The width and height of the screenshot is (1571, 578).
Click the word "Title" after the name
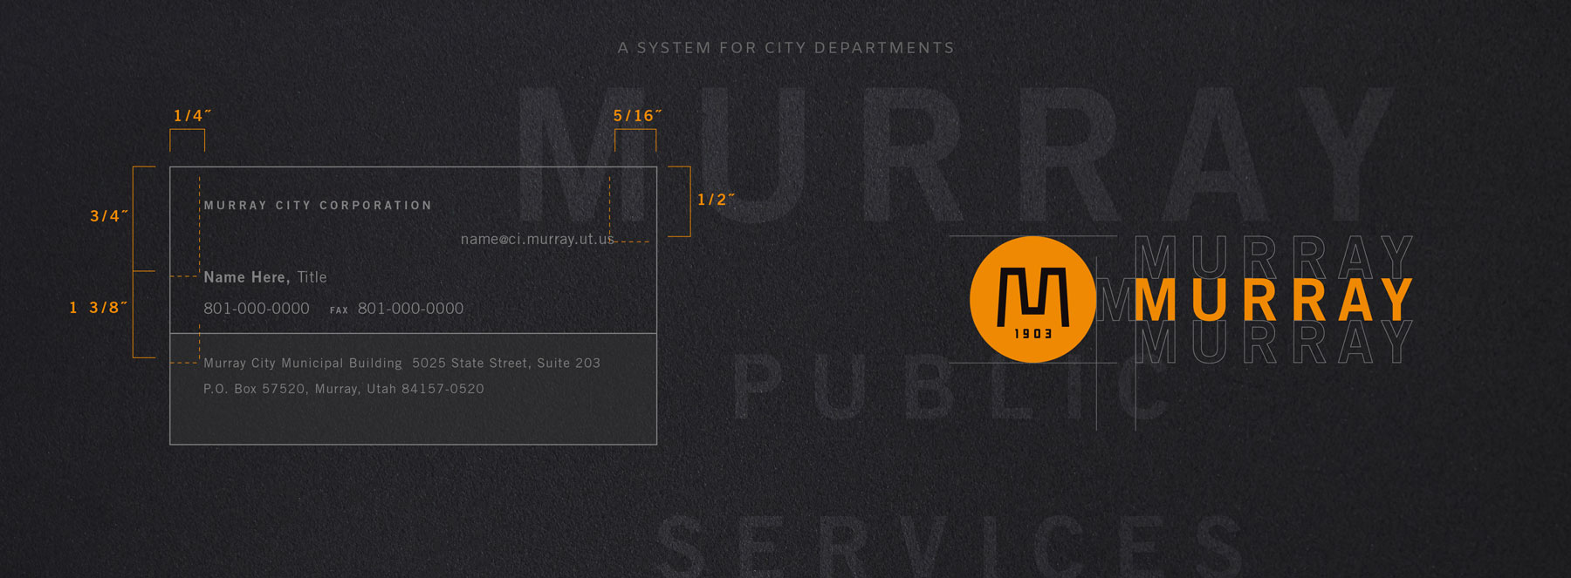(x=312, y=277)
